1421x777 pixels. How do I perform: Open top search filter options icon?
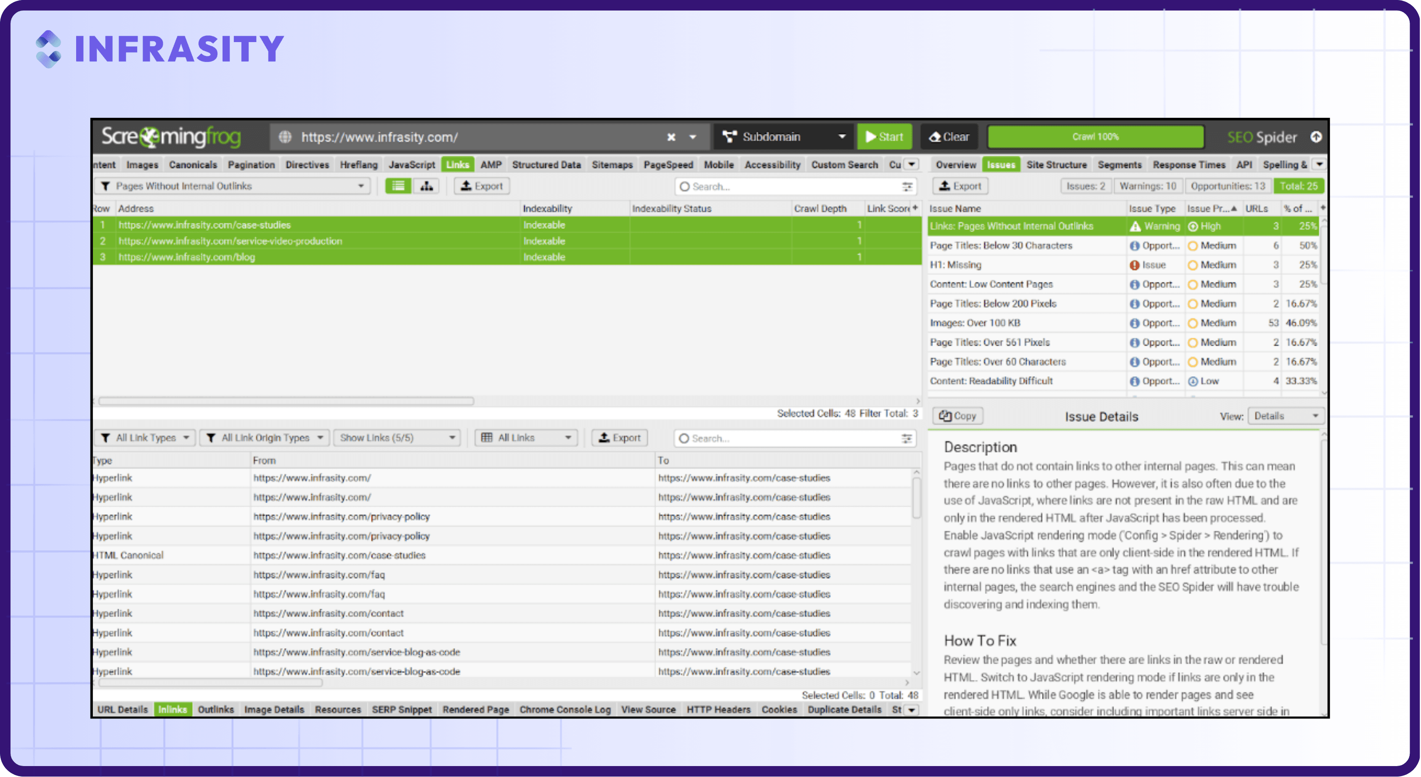pyautogui.click(x=907, y=187)
